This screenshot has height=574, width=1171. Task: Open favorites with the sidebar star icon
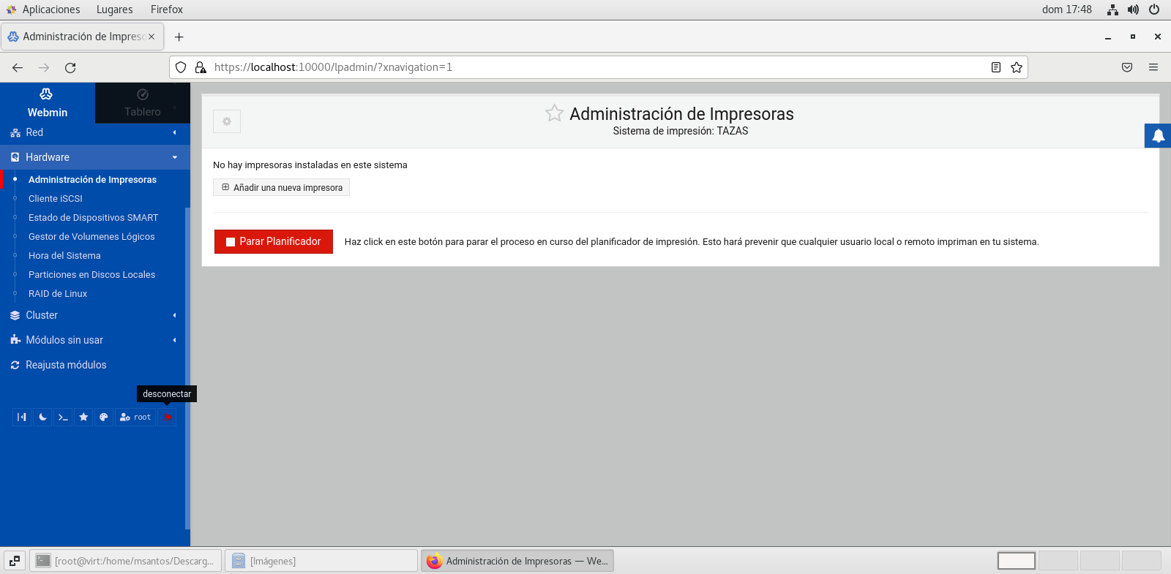(83, 417)
